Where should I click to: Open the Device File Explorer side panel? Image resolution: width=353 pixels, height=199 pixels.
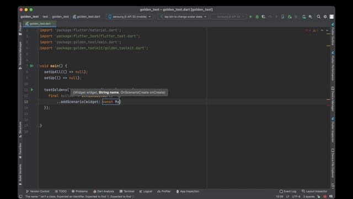333,163
